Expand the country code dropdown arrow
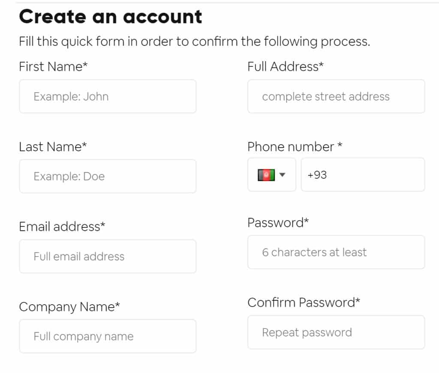Screen dimensions: 439x373 click(282, 175)
